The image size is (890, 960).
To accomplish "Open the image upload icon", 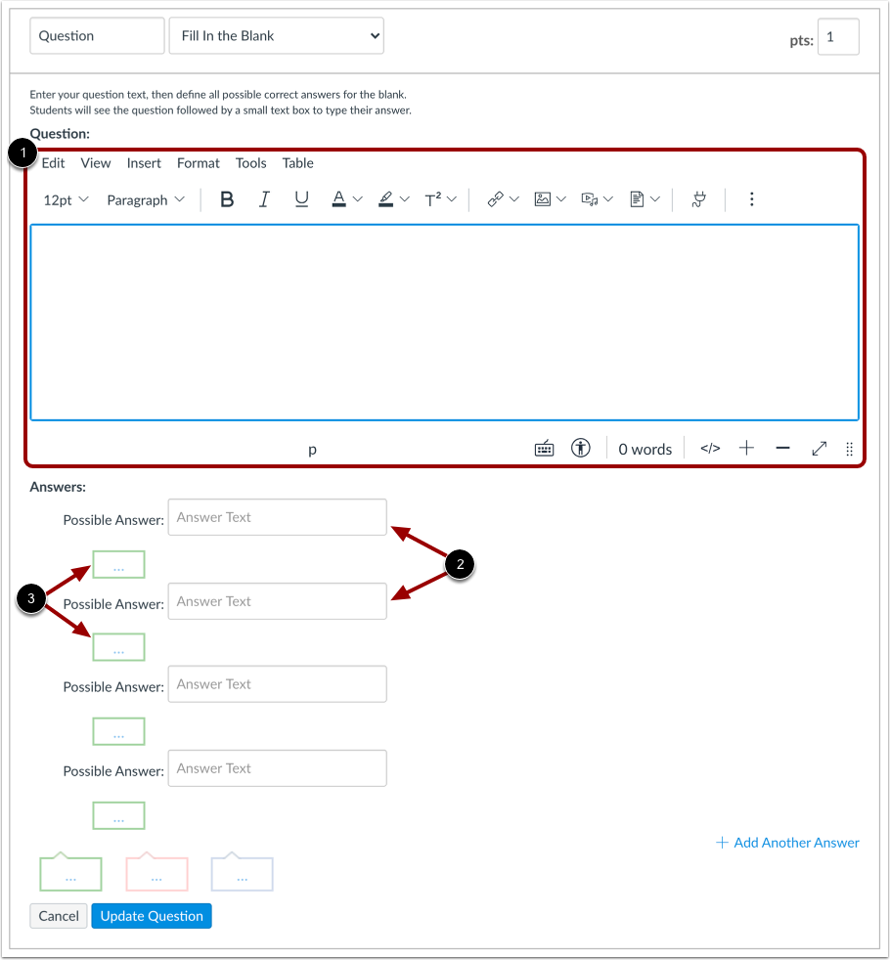I will click(544, 198).
